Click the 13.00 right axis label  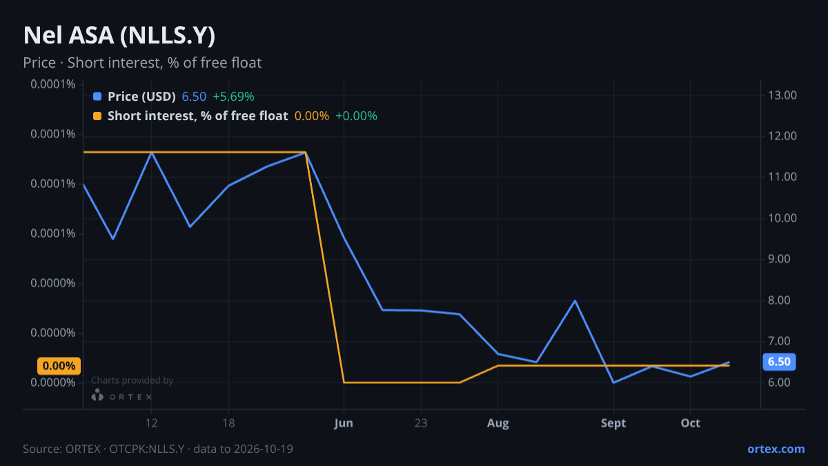point(782,95)
